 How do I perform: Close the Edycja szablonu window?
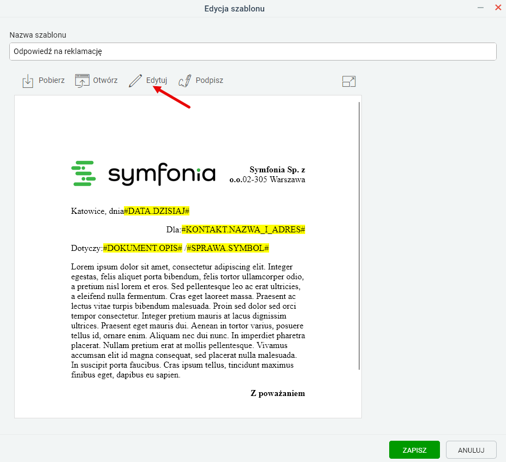(498, 8)
